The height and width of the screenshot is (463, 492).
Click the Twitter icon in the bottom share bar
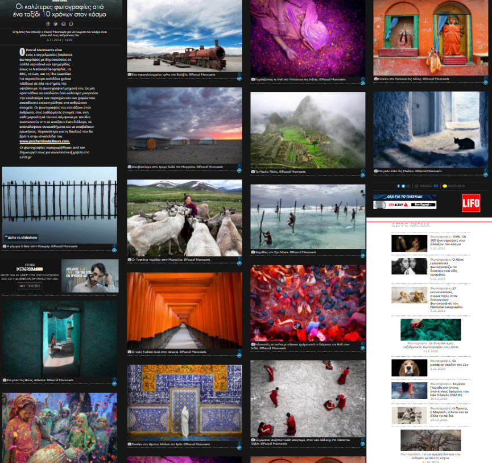click(x=404, y=186)
